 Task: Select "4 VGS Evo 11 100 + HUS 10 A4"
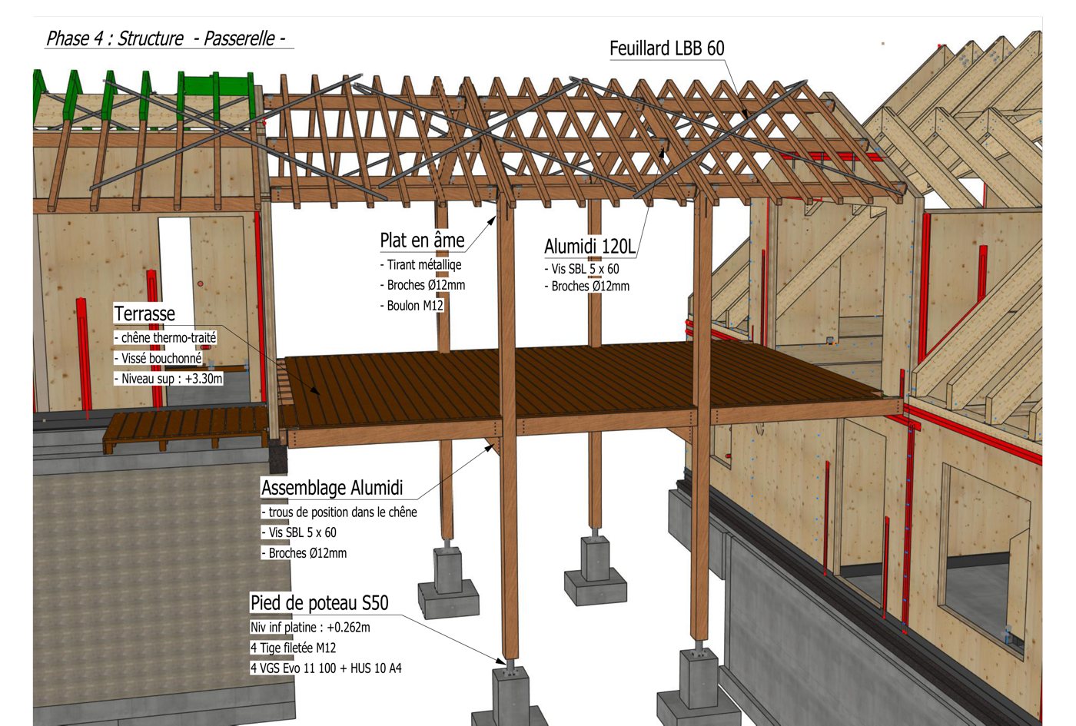(326, 668)
